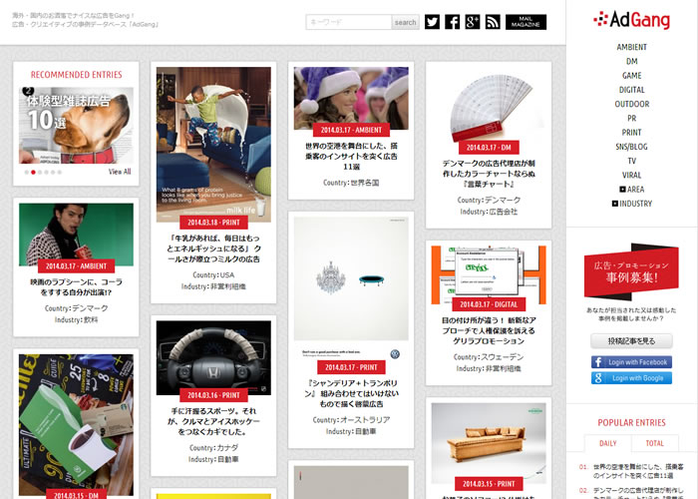Open the RSS feed icon
Image resolution: width=698 pixels, height=499 pixels.
pyautogui.click(x=493, y=22)
